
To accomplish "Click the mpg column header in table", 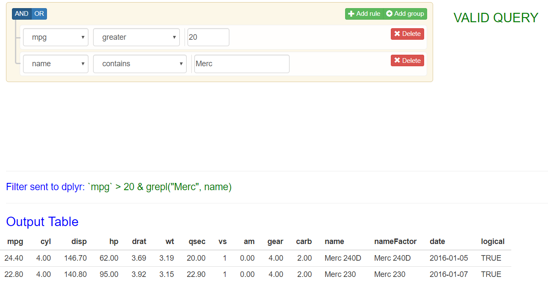I will tap(15, 241).
